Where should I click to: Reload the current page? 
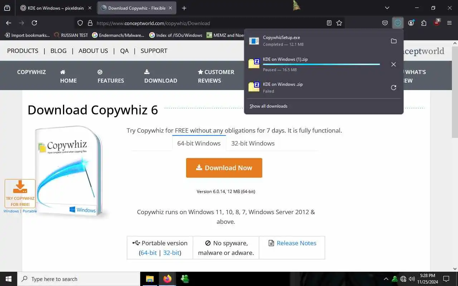coord(34,23)
